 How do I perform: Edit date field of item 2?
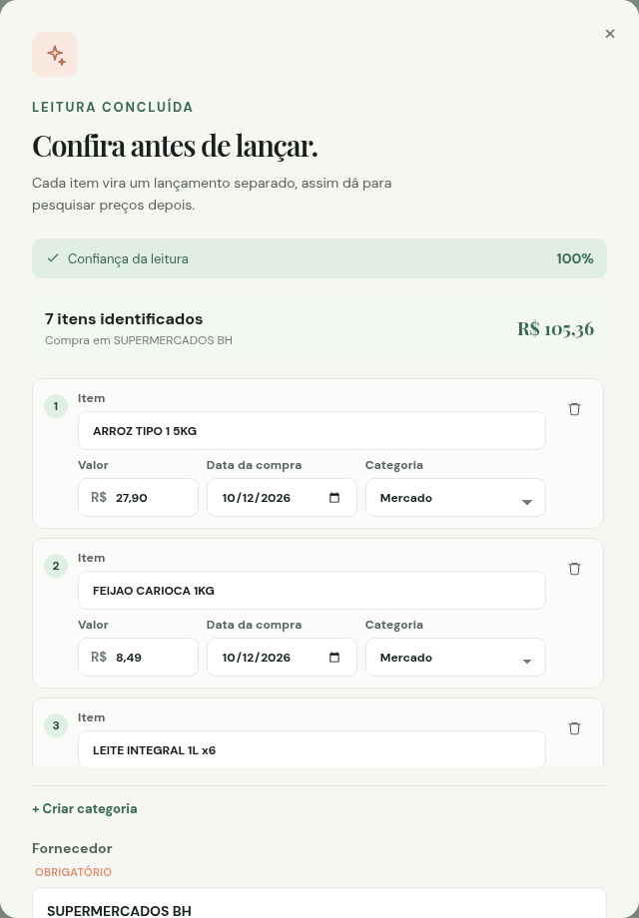click(x=282, y=658)
